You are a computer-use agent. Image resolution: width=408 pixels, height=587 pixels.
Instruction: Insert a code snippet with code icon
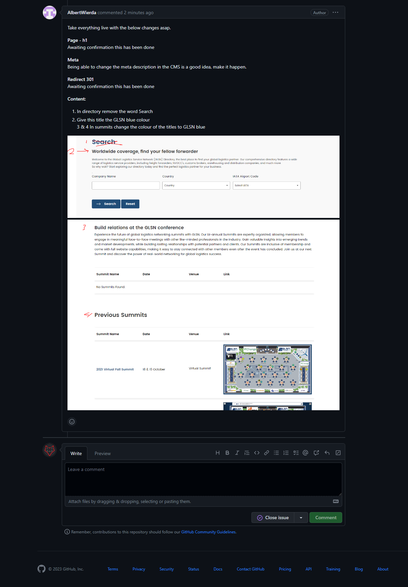[x=257, y=453]
